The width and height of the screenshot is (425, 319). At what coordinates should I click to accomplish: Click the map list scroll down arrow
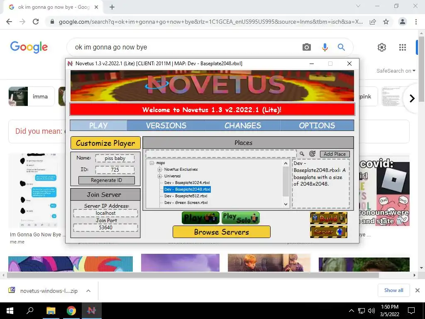(286, 204)
